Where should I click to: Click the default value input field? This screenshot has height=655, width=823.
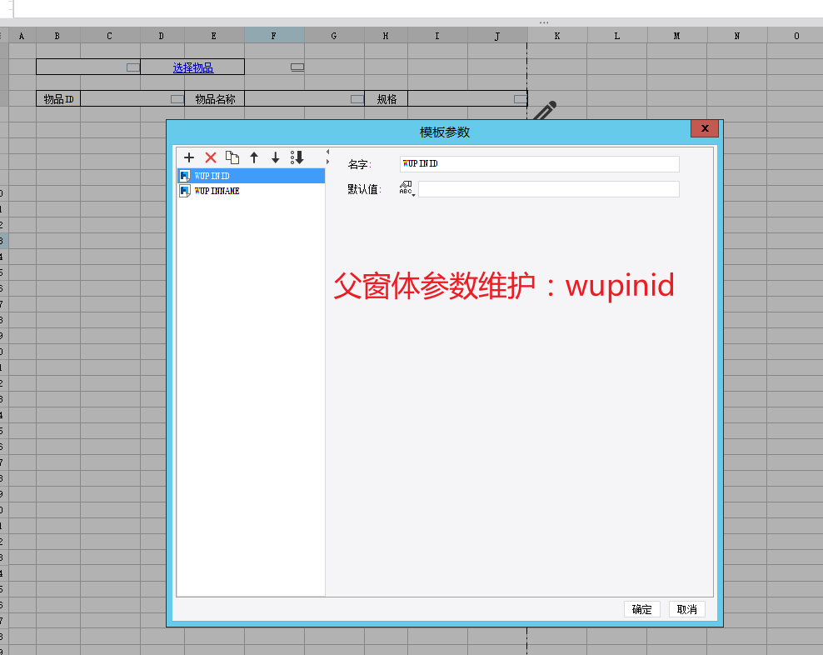tap(548, 189)
